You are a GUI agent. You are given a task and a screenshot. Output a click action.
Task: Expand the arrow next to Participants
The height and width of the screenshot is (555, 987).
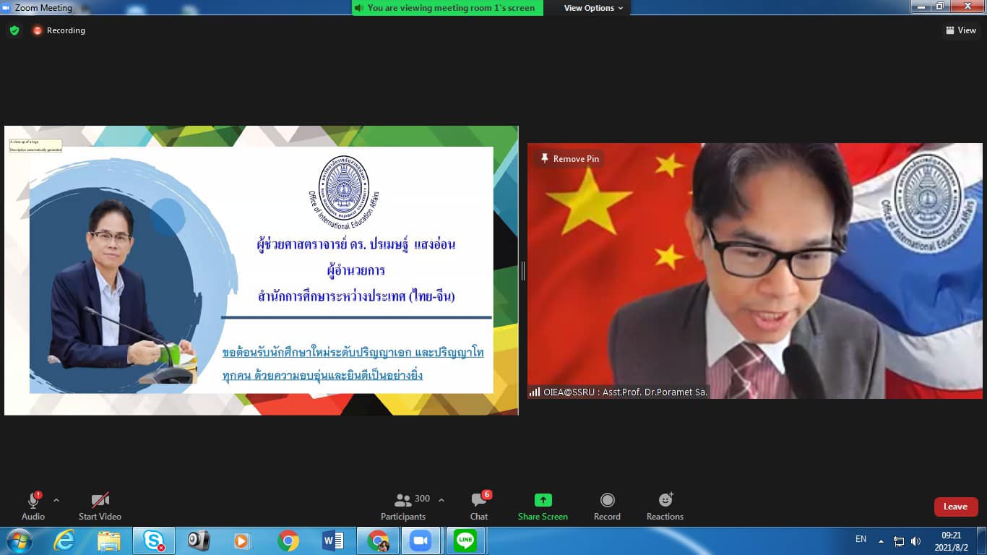coord(441,500)
